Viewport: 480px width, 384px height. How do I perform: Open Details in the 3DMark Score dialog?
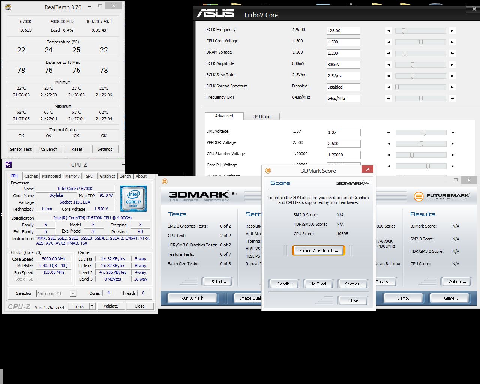[x=285, y=284]
